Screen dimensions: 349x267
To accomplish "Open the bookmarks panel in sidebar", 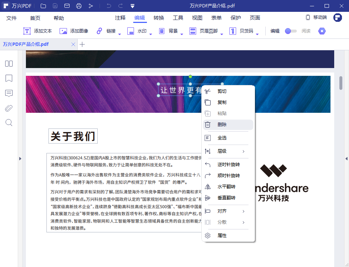I will [x=9, y=78].
